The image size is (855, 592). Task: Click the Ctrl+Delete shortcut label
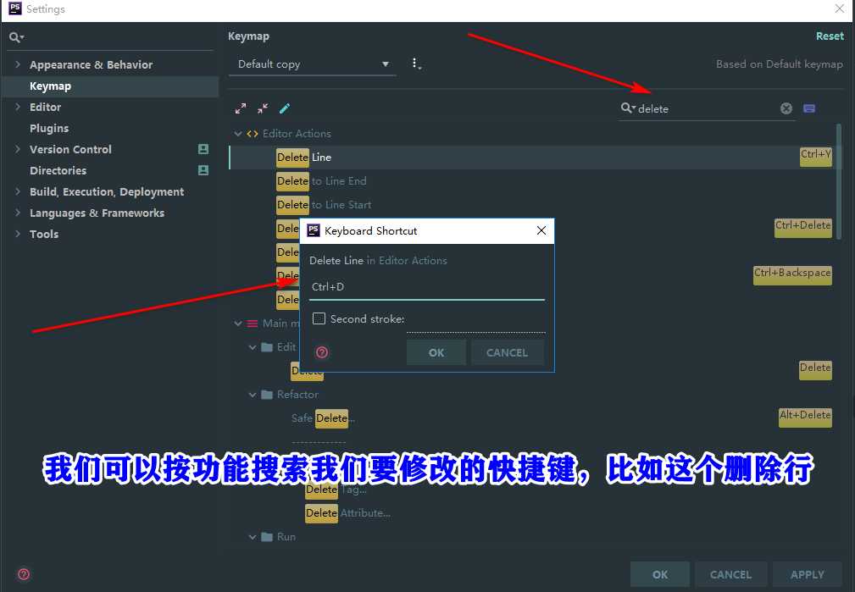803,227
